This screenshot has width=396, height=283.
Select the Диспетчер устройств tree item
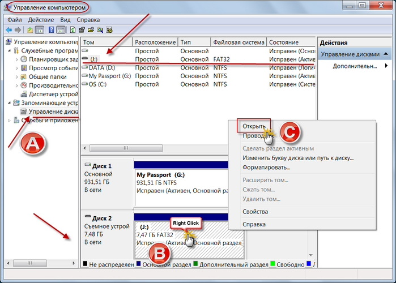coord(53,94)
